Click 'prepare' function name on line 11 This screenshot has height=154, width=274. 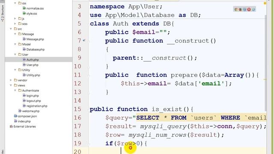(185, 75)
